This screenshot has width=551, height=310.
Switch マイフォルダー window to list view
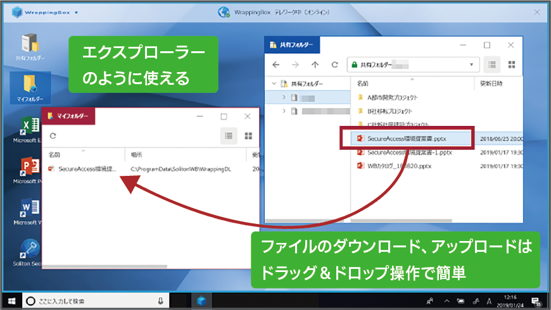[229, 136]
